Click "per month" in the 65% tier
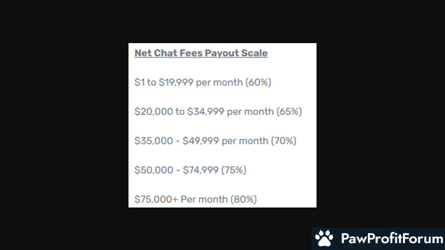The image size is (445, 250). [251, 112]
